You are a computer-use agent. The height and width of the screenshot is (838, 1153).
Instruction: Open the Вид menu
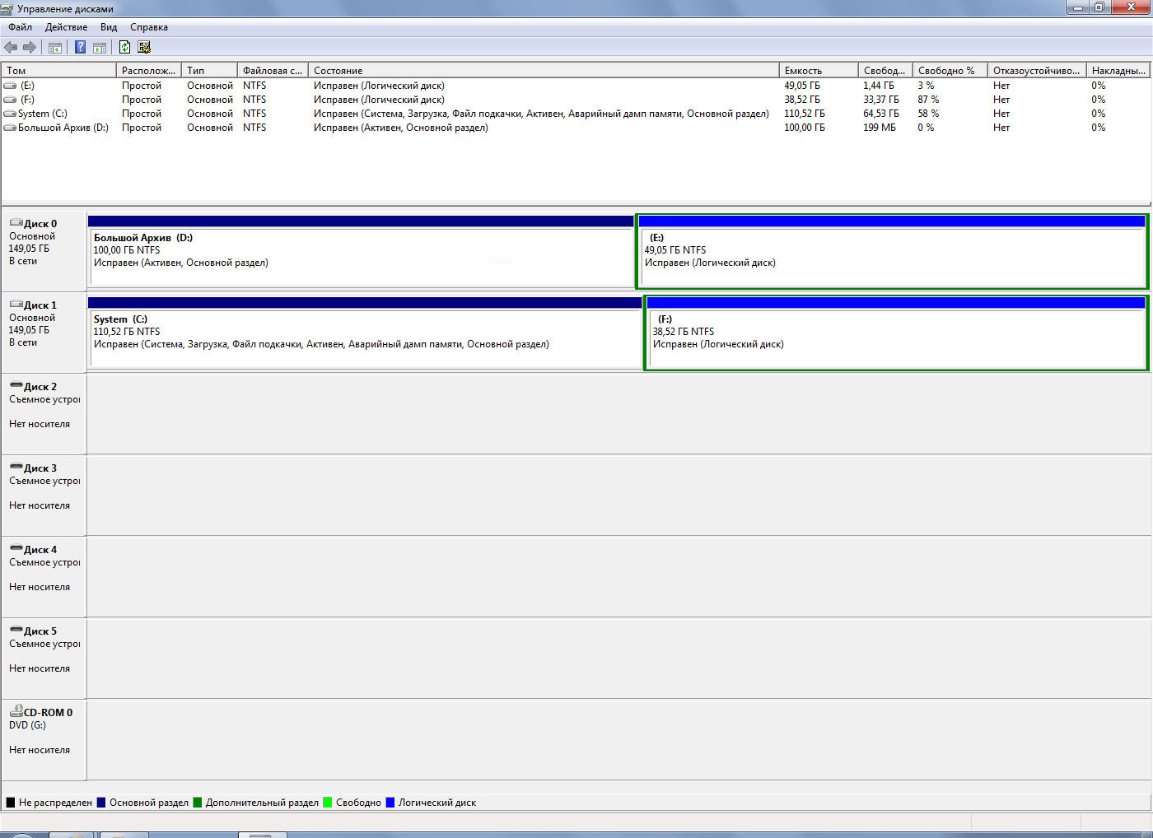[x=109, y=27]
